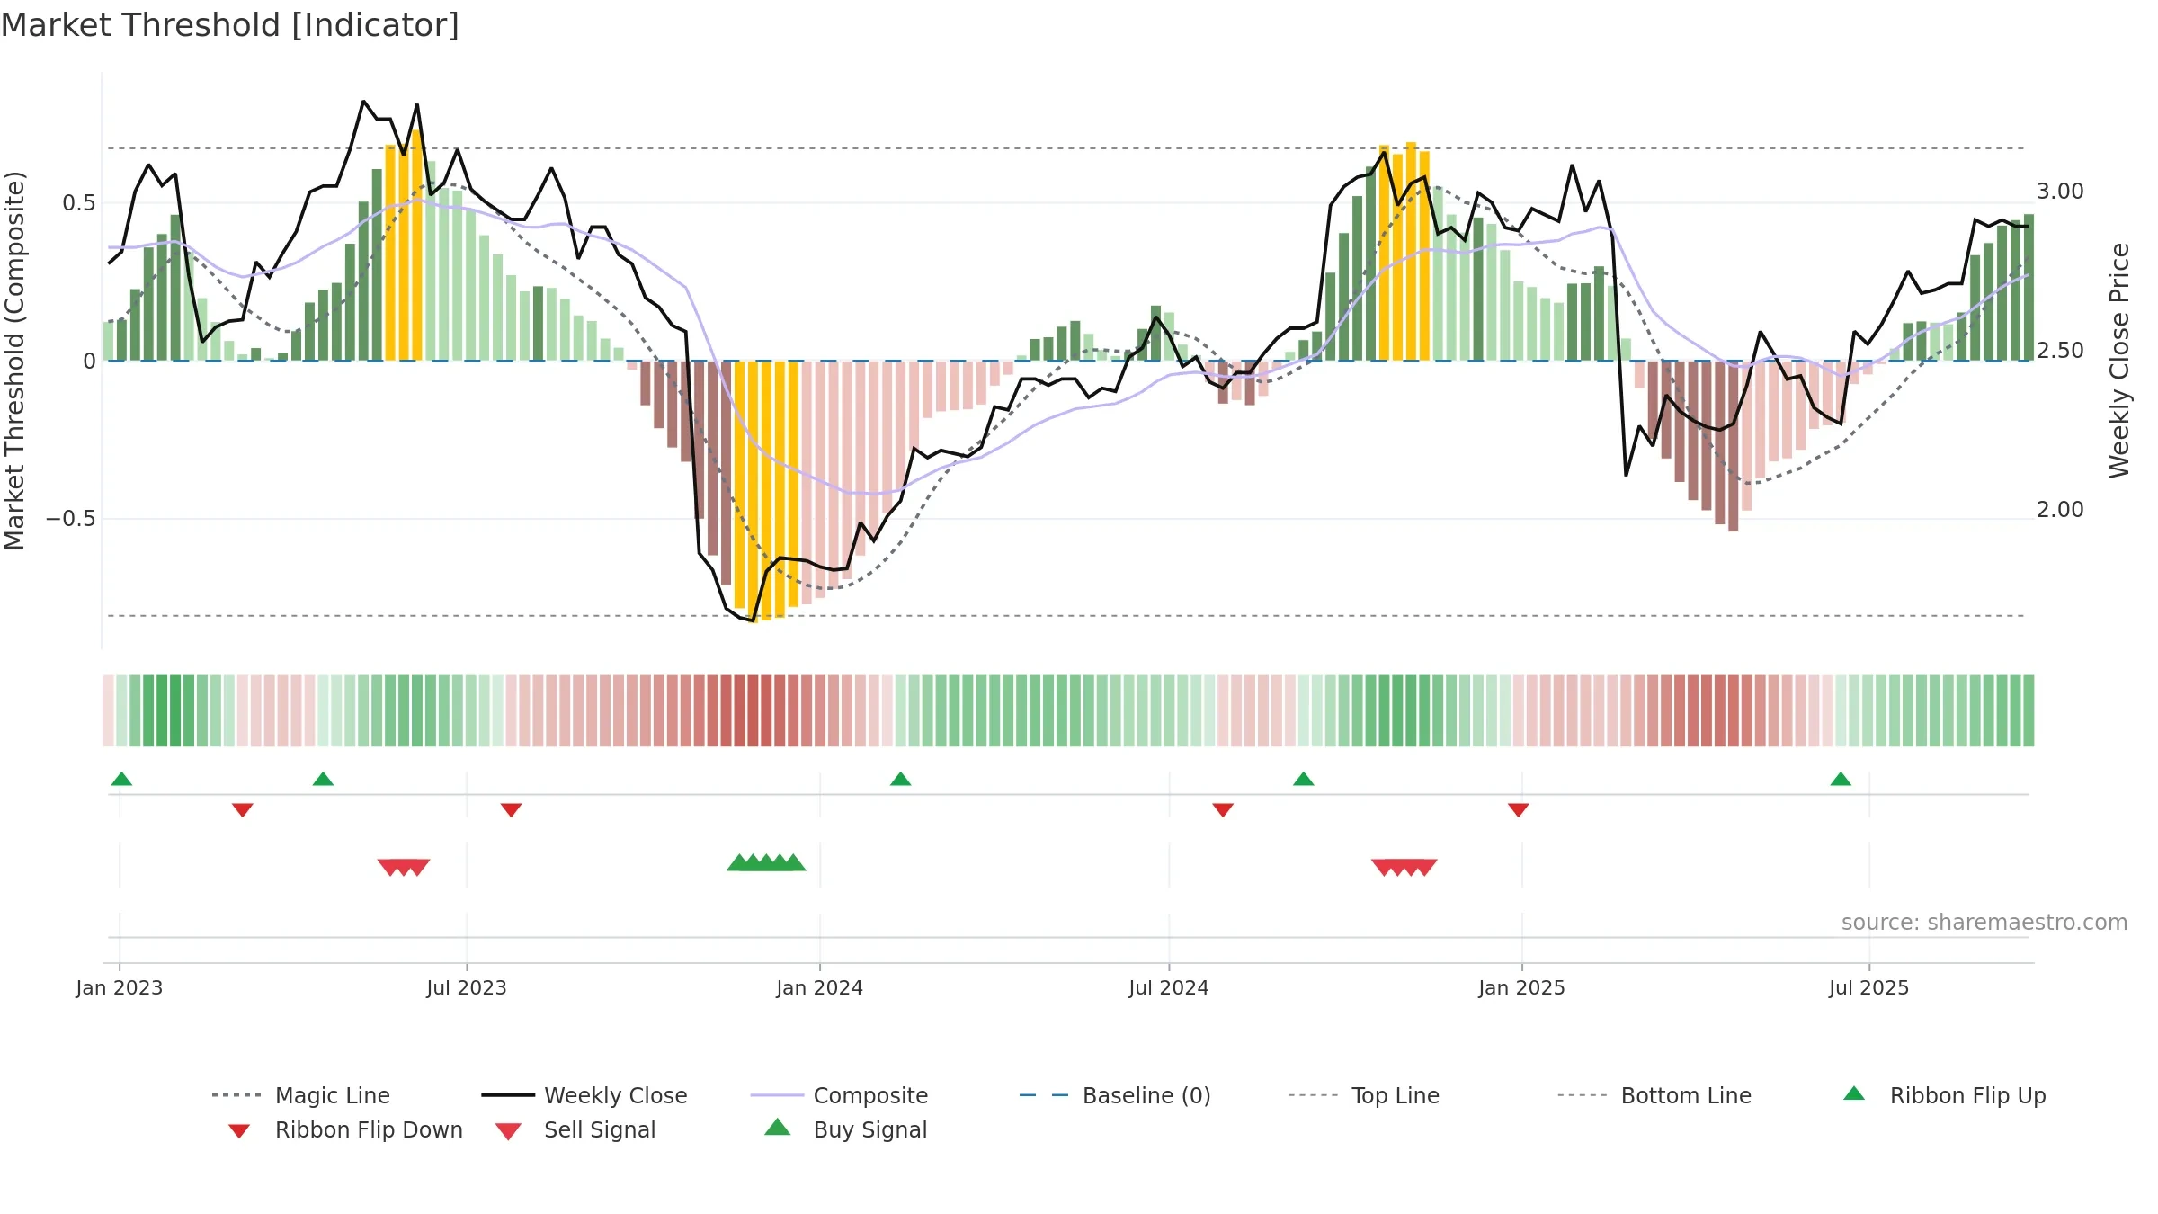Click the Jan 2024 x-axis label
This screenshot has width=2158, height=1214.
point(819,987)
